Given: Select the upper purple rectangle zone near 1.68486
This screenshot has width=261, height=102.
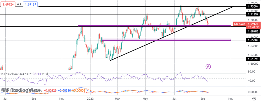Looking at the screenshot, I should pyautogui.click(x=154, y=26).
